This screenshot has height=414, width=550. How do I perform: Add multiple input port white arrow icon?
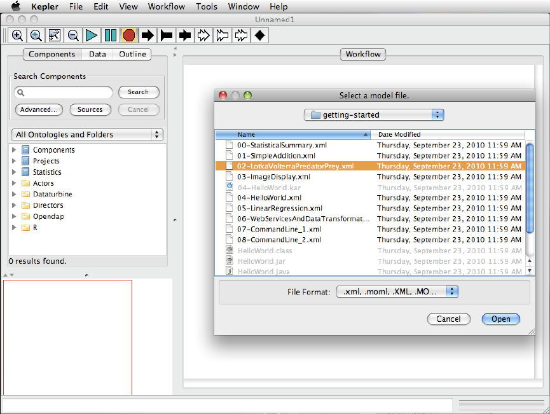(x=203, y=36)
